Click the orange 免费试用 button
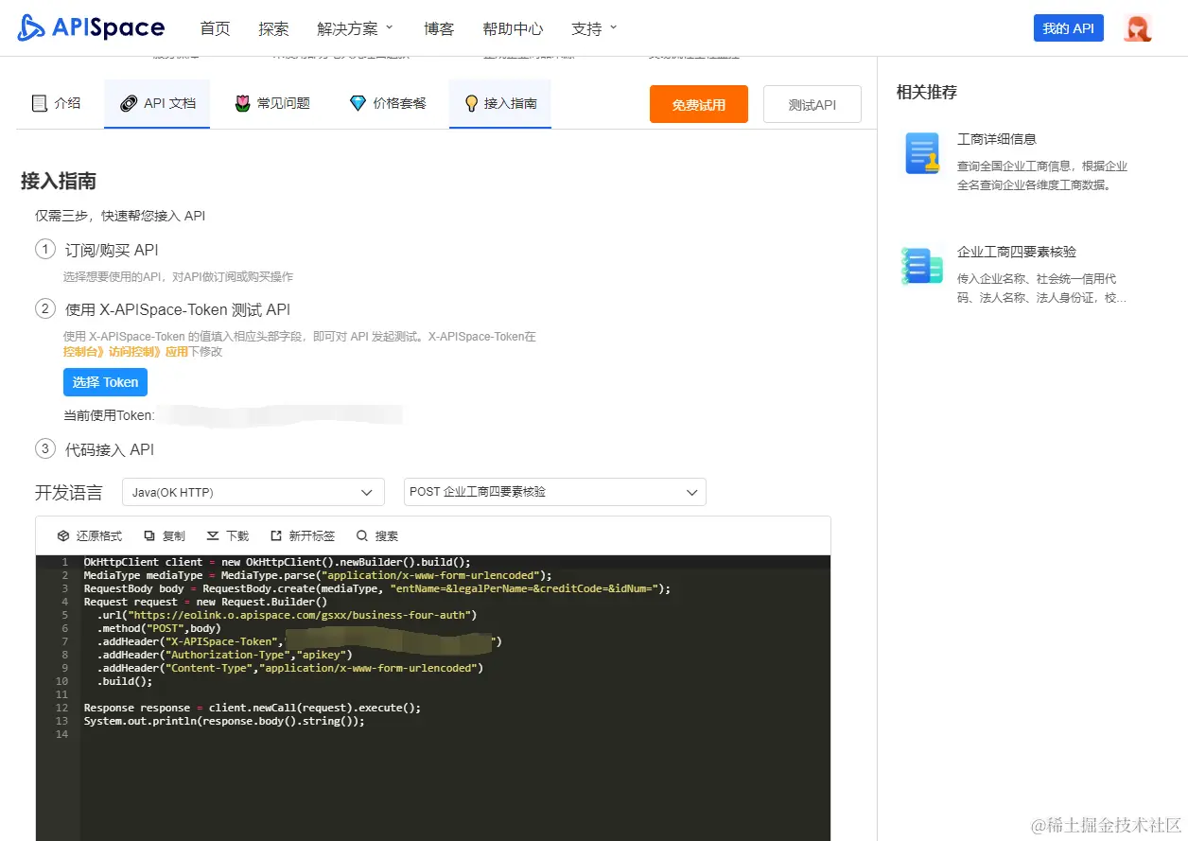Viewport: 1188px width, 841px height. 699,104
